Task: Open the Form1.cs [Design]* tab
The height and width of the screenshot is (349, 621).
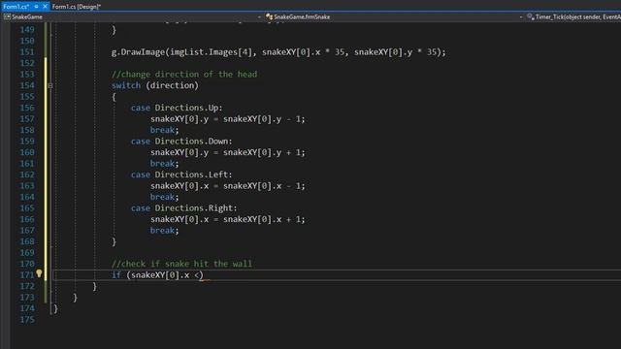Action: (x=76, y=7)
